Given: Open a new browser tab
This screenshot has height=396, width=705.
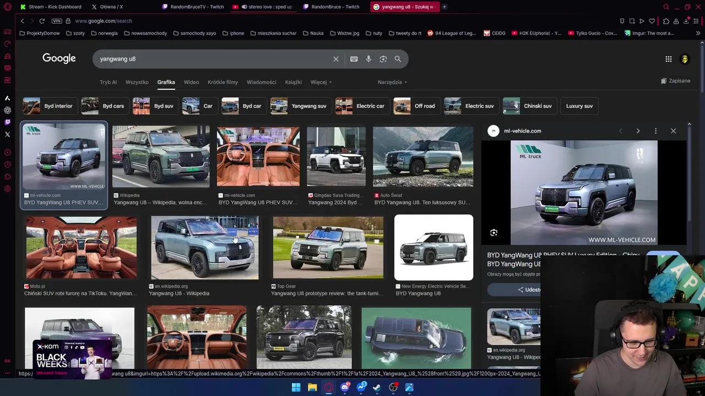Looking at the screenshot, I should point(444,7).
